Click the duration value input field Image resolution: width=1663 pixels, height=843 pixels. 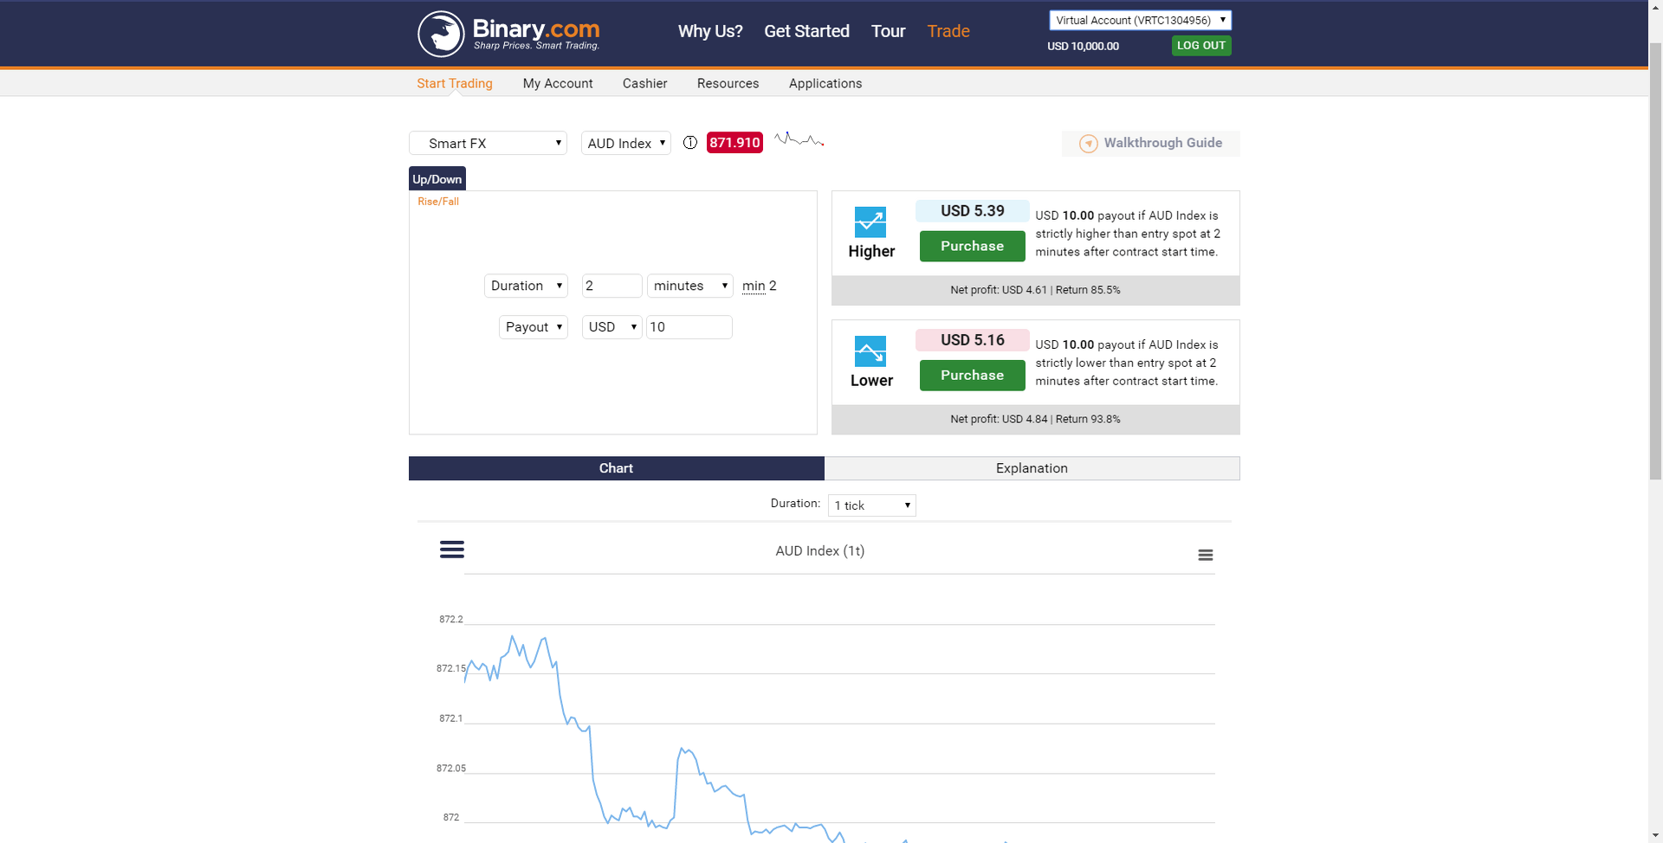612,286
